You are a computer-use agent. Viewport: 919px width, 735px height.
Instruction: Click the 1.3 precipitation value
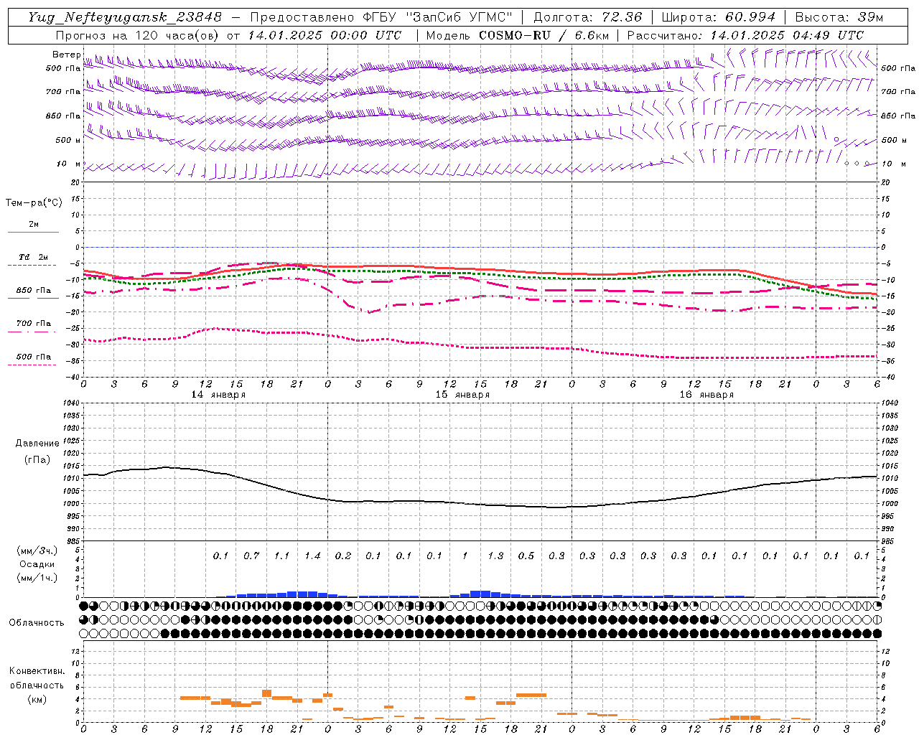495,556
